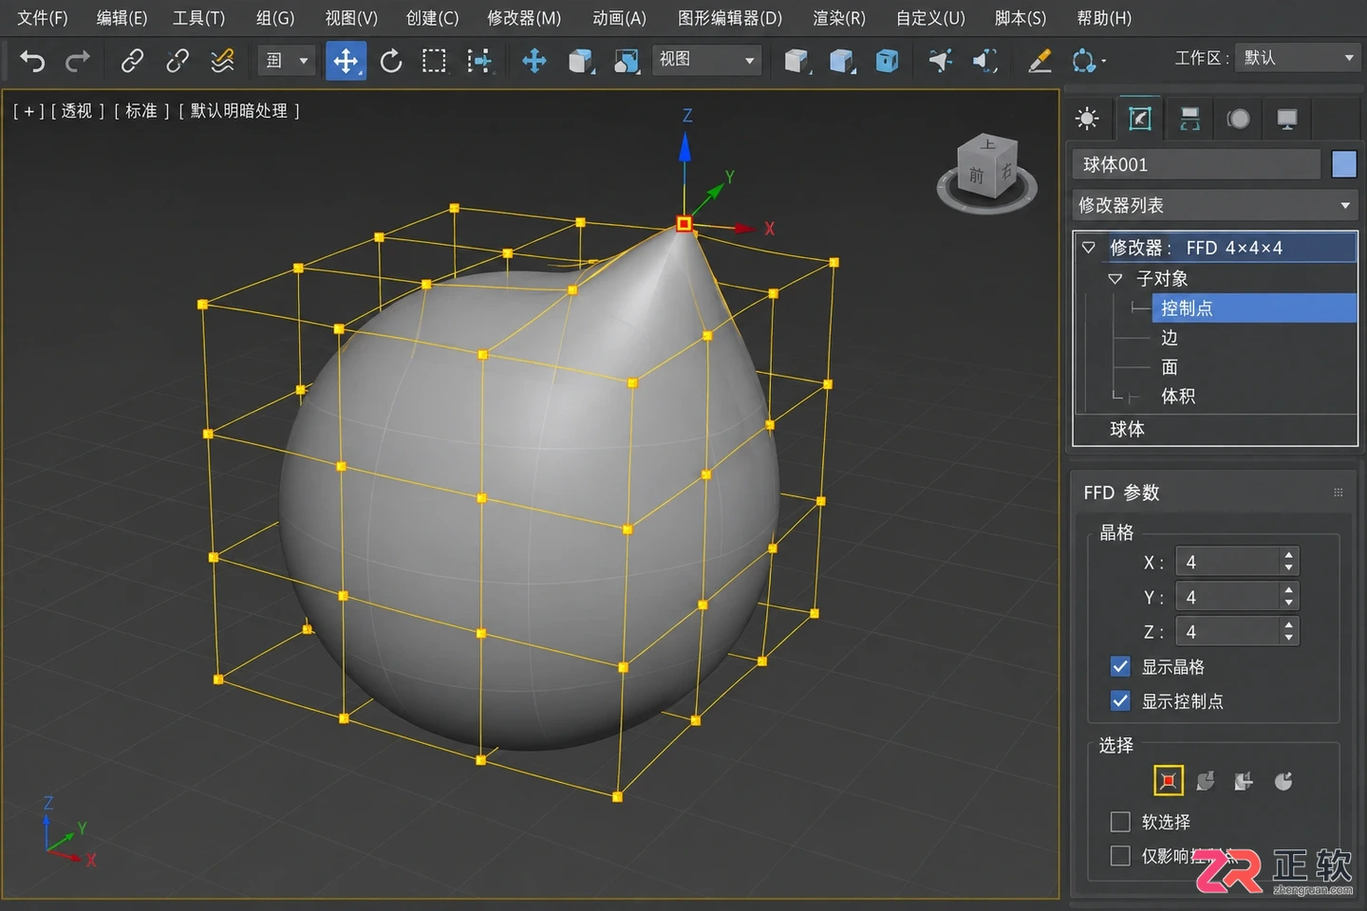The height and width of the screenshot is (911, 1367).
Task: Select the 面 sub-object level
Action: [x=1170, y=367]
